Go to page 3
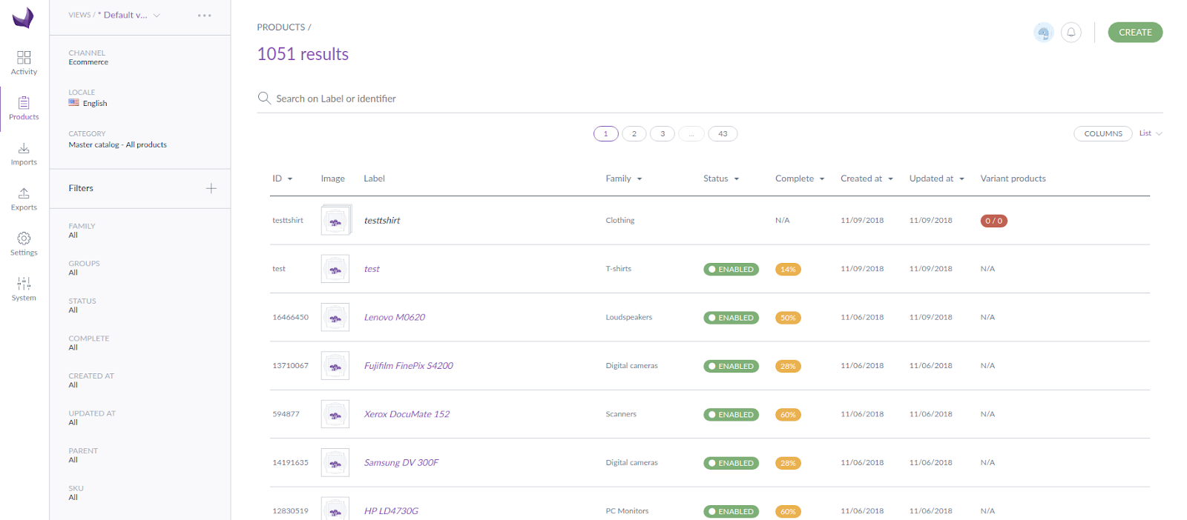1187x520 pixels. 662,134
